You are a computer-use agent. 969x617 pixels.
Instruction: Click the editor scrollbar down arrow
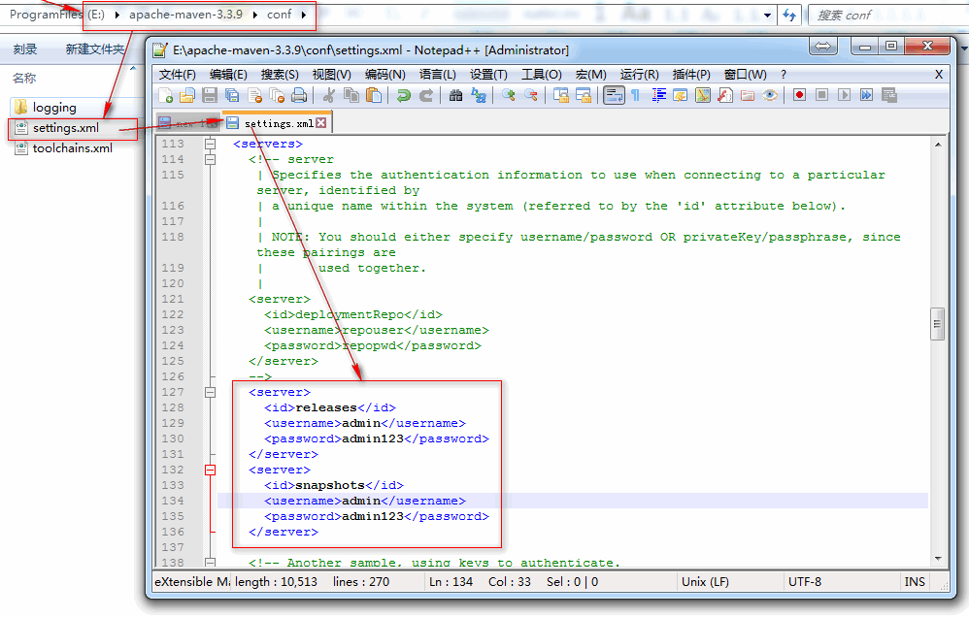click(938, 559)
